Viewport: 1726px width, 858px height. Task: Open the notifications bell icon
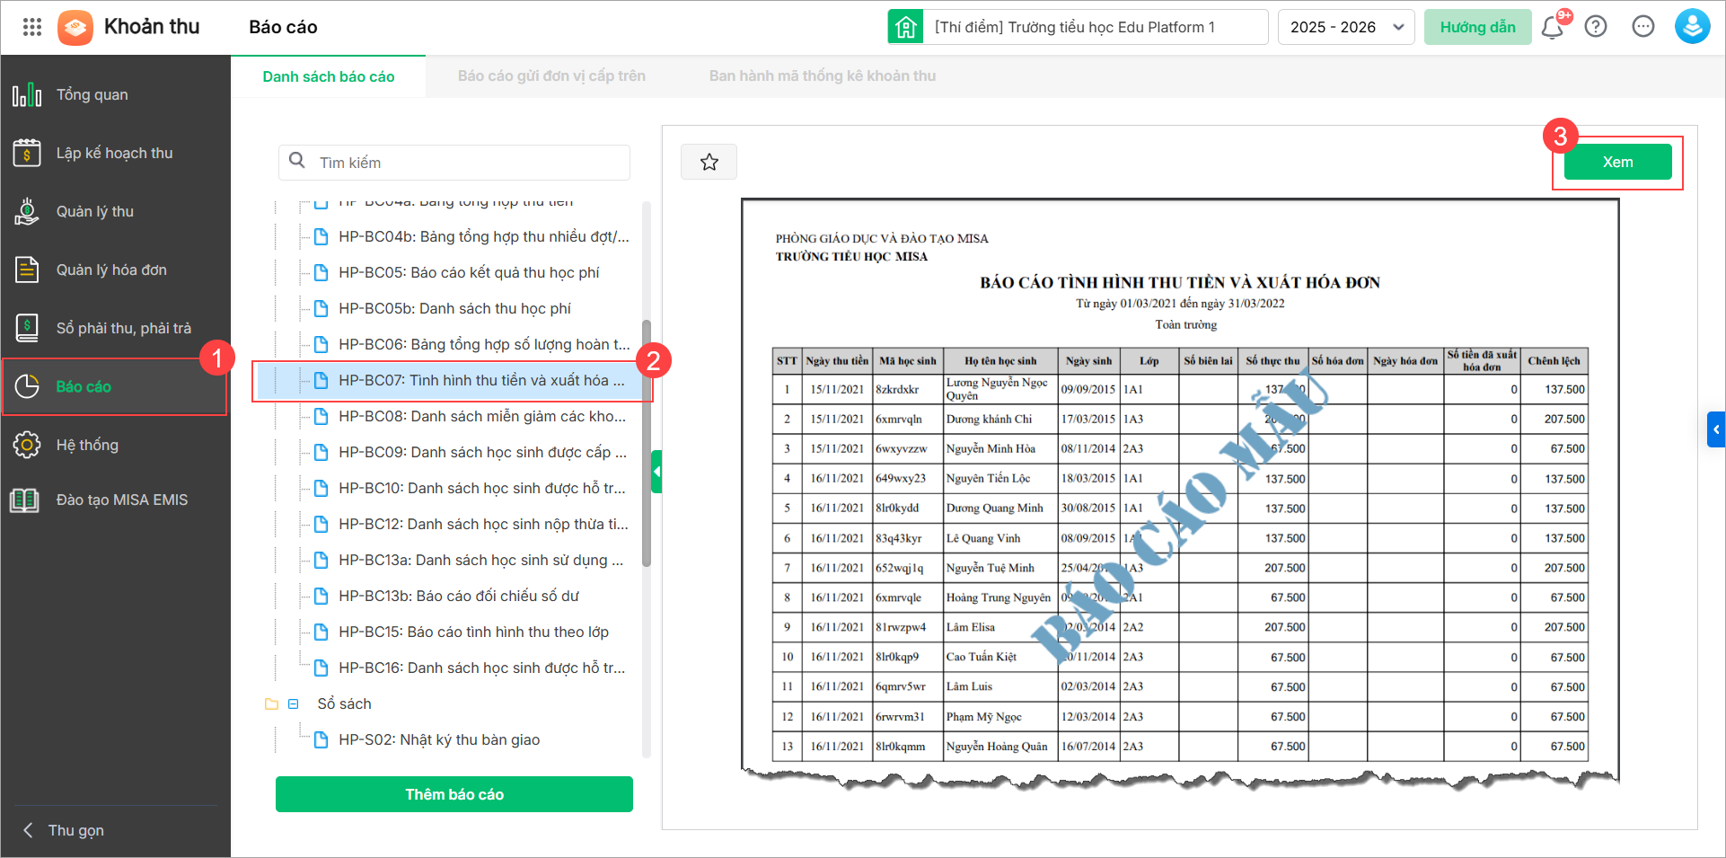[1552, 27]
